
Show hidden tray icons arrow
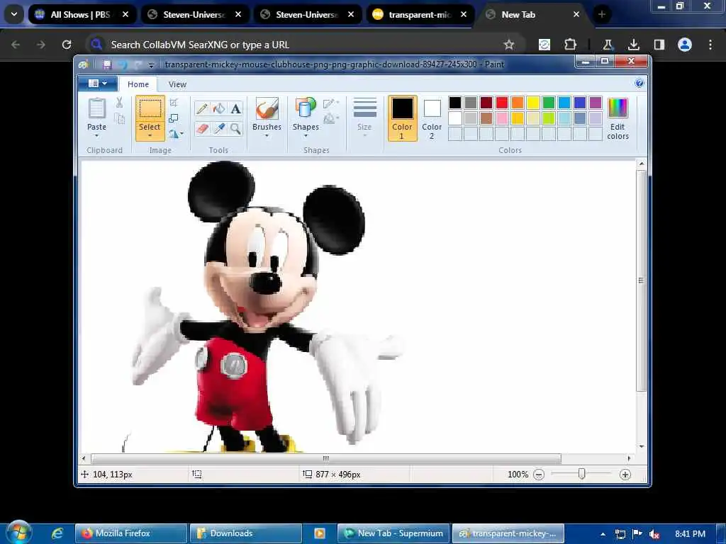pos(603,534)
